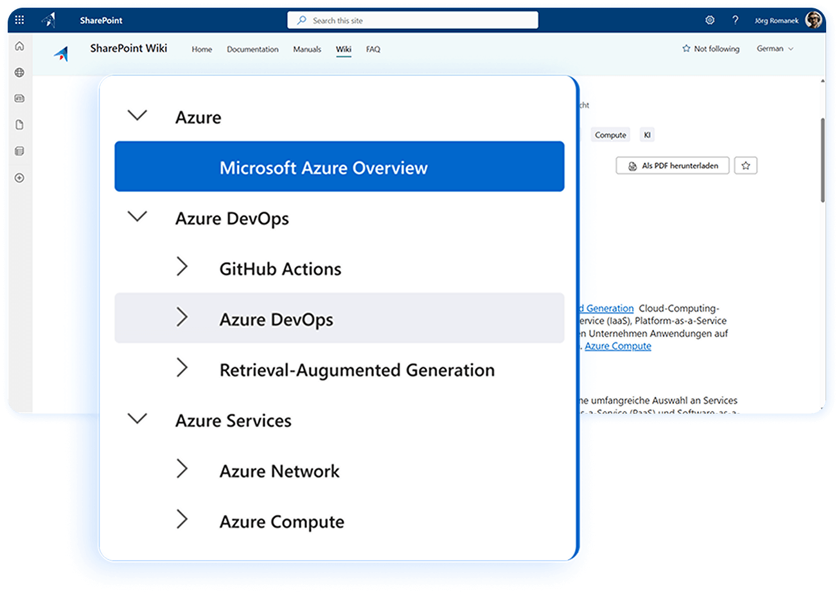Open the Azure Compute tree entry
The image size is (839, 596).
click(282, 521)
